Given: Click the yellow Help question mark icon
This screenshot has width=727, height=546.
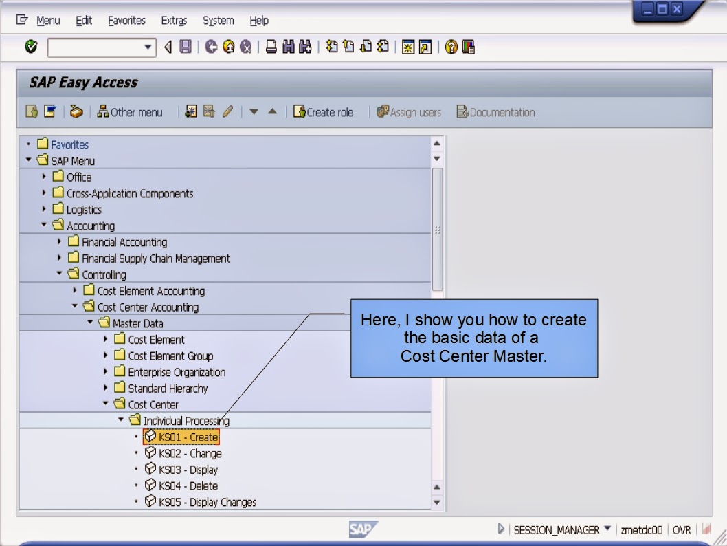Looking at the screenshot, I should [451, 47].
